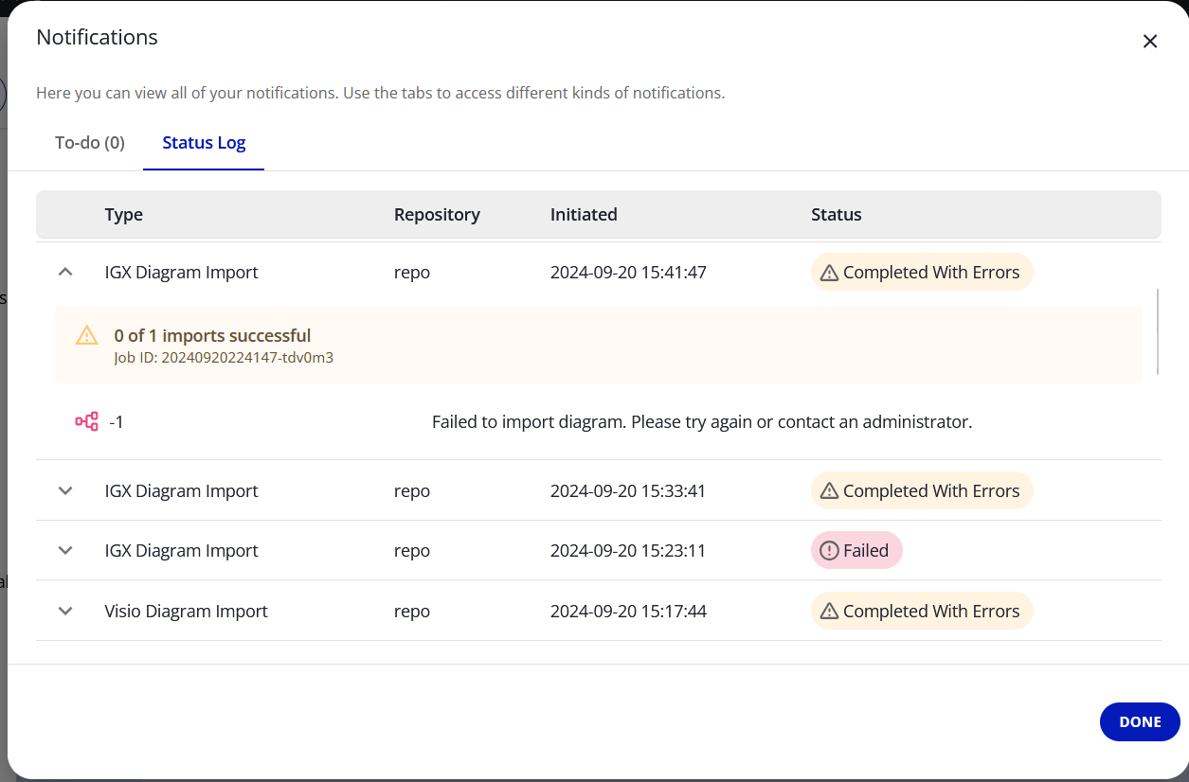
Task: Click the Type column header
Action: tap(123, 215)
